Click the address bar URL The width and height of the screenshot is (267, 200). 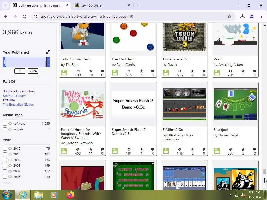[87, 16]
